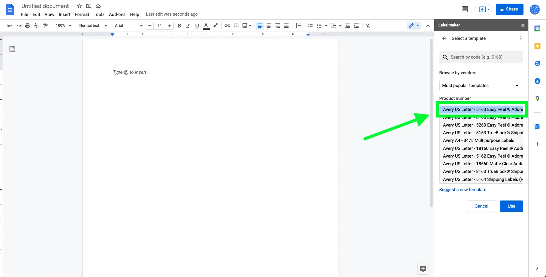The image size is (546, 277).
Task: Click the Use button
Action: pyautogui.click(x=512, y=206)
